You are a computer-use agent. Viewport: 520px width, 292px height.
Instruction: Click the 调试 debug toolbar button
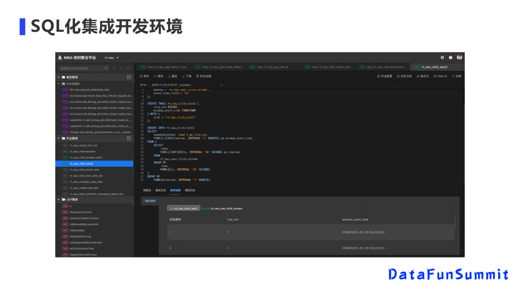(x=158, y=76)
